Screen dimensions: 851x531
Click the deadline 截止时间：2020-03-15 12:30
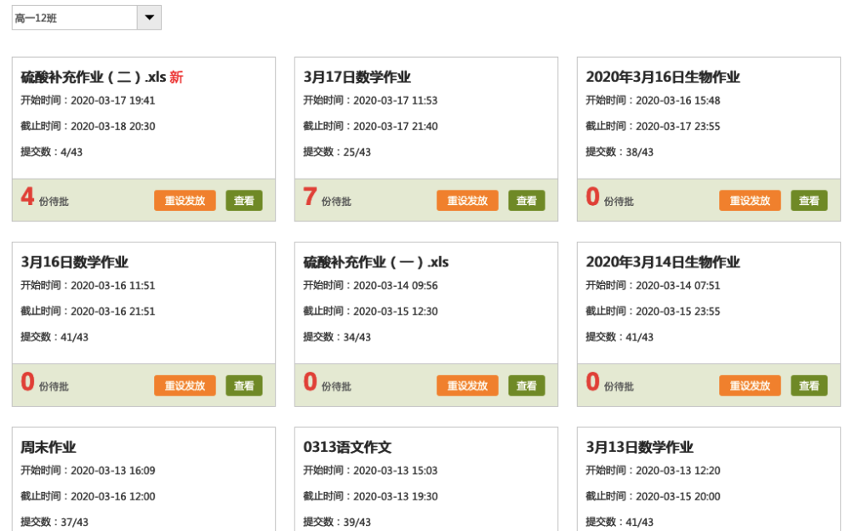coord(371,311)
